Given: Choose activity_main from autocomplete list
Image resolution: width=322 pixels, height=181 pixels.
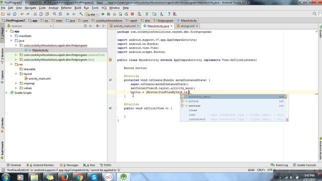Looking at the screenshot, I should click(234, 97).
